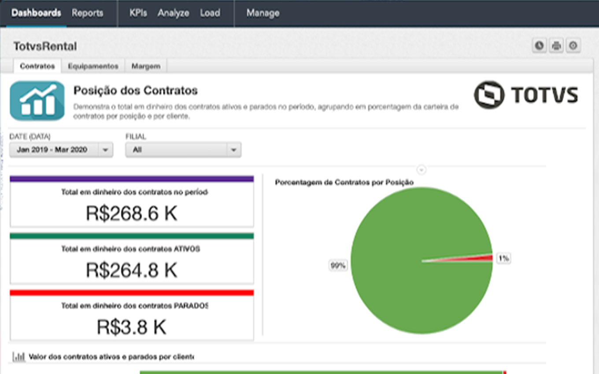Open the Margem tab
Screen dimensions: 599x374
pyautogui.click(x=146, y=66)
